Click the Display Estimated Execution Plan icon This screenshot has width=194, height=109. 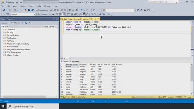57,14
